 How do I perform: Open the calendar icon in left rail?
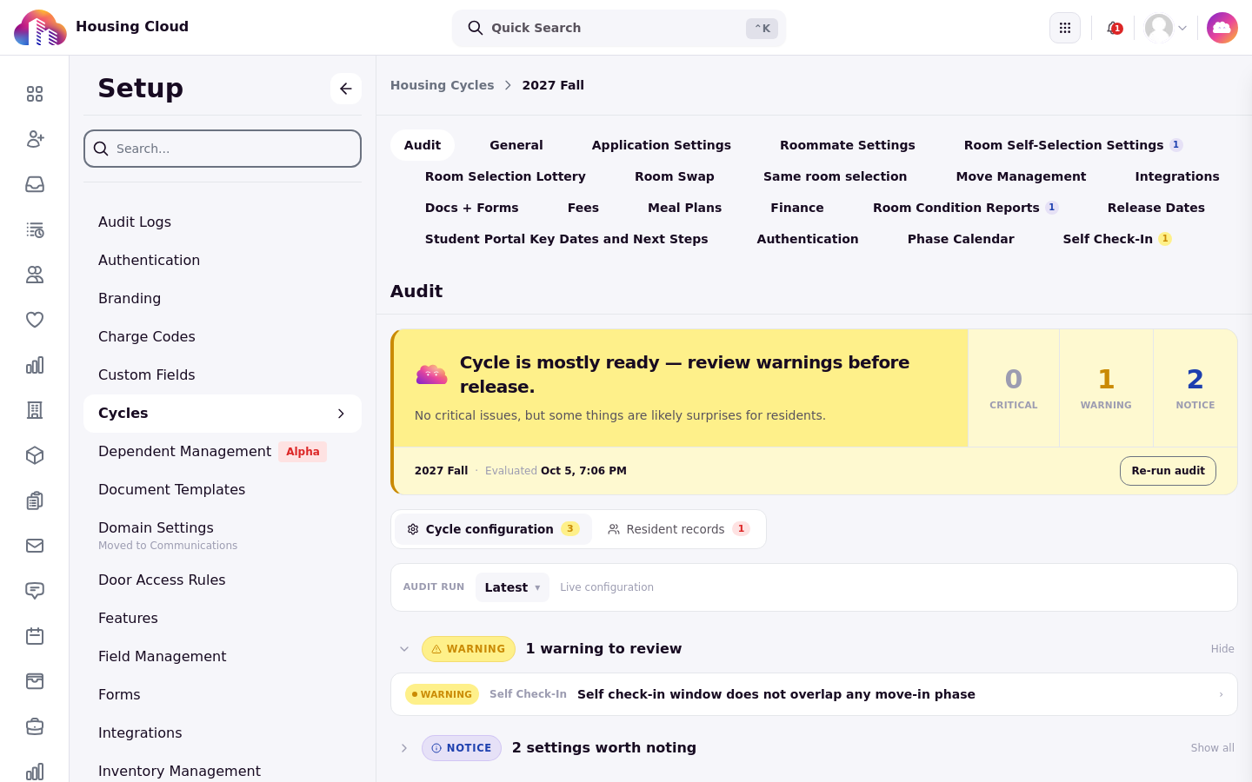[35, 636]
